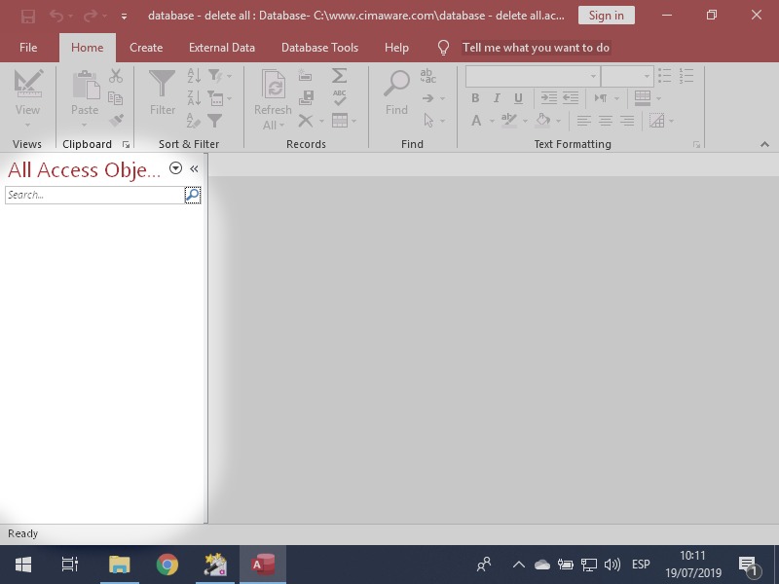This screenshot has width=779, height=584.
Task: Switch to the Create ribbon tab
Action: 146,47
